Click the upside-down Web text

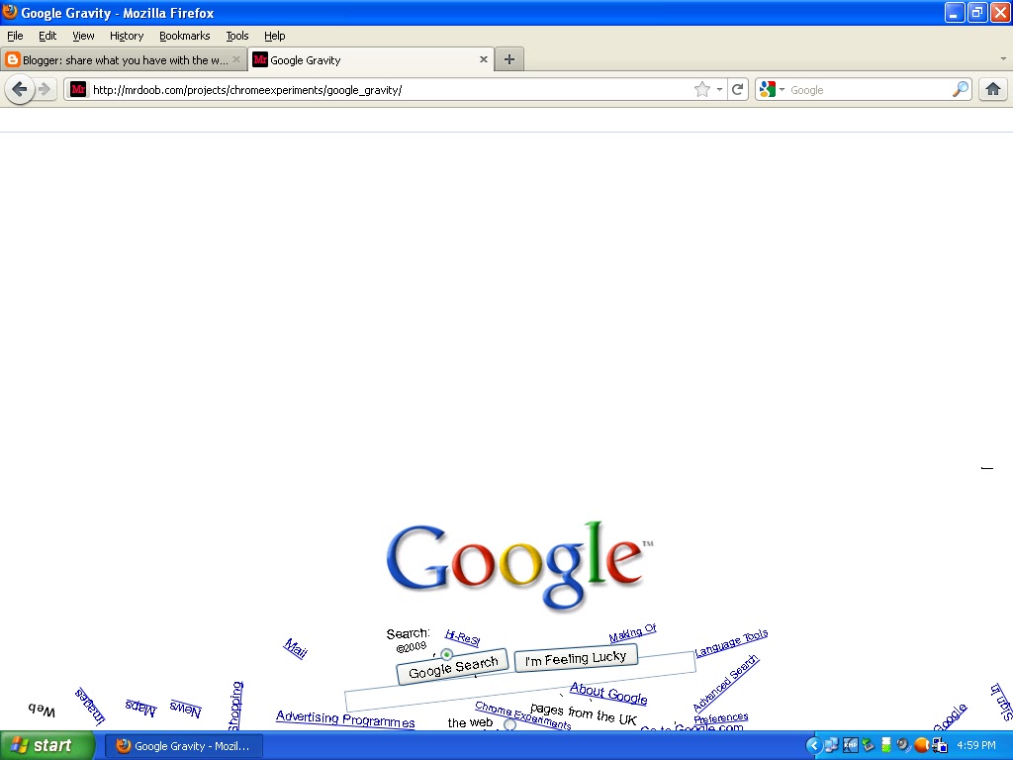pos(42,710)
